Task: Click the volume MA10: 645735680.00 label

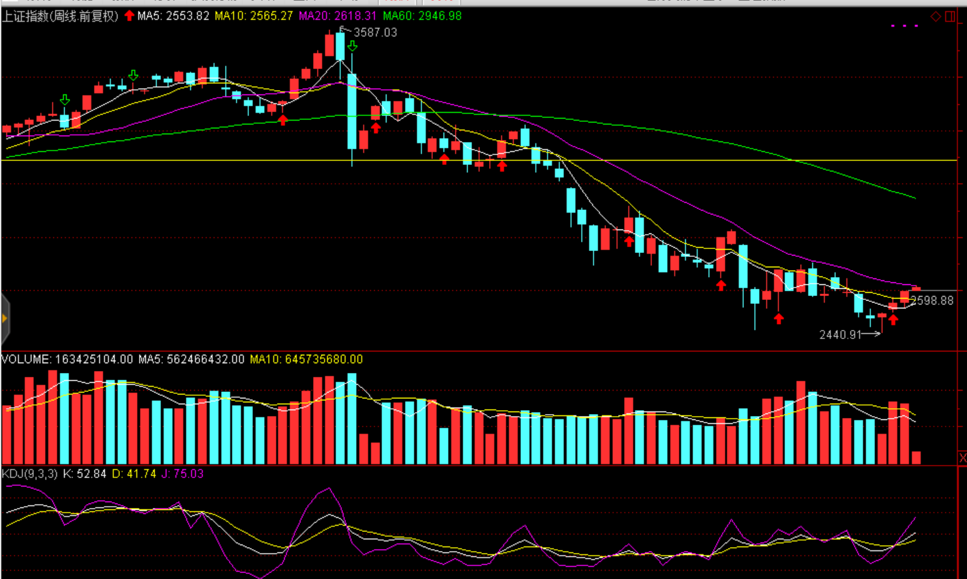Action: tap(306, 359)
